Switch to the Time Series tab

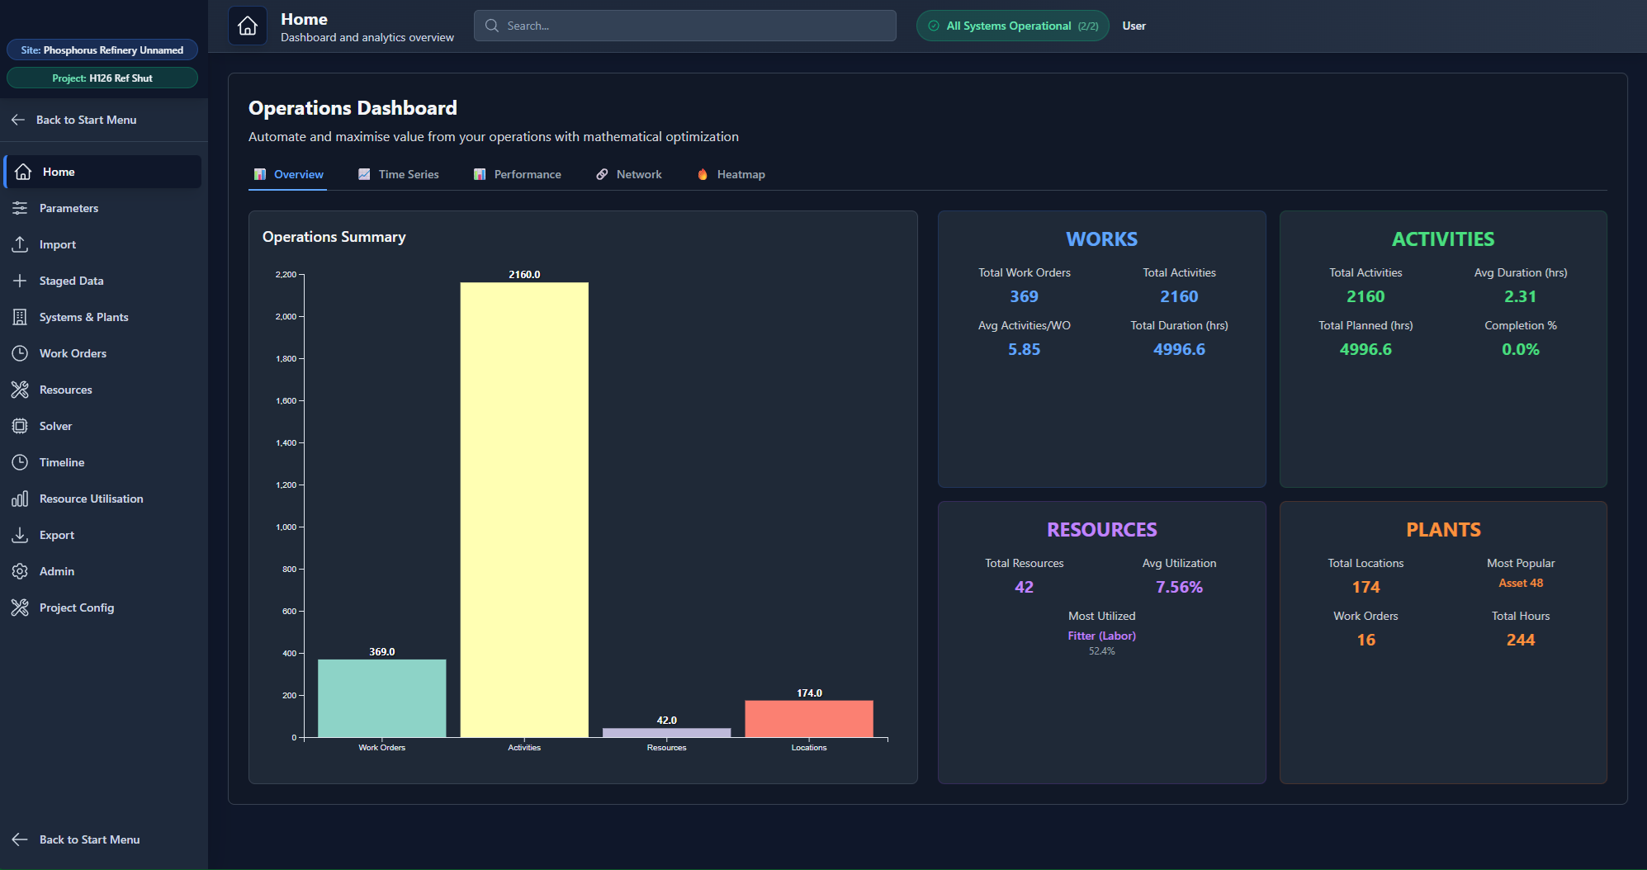click(399, 174)
